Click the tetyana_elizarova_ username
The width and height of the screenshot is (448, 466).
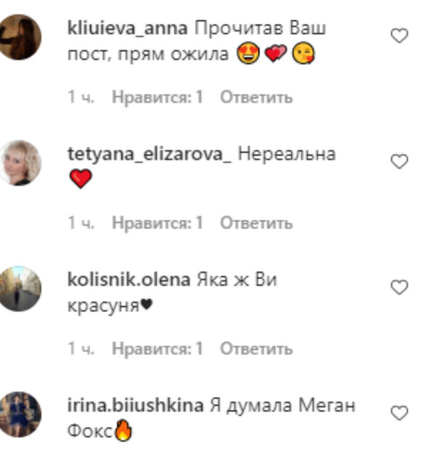[150, 155]
